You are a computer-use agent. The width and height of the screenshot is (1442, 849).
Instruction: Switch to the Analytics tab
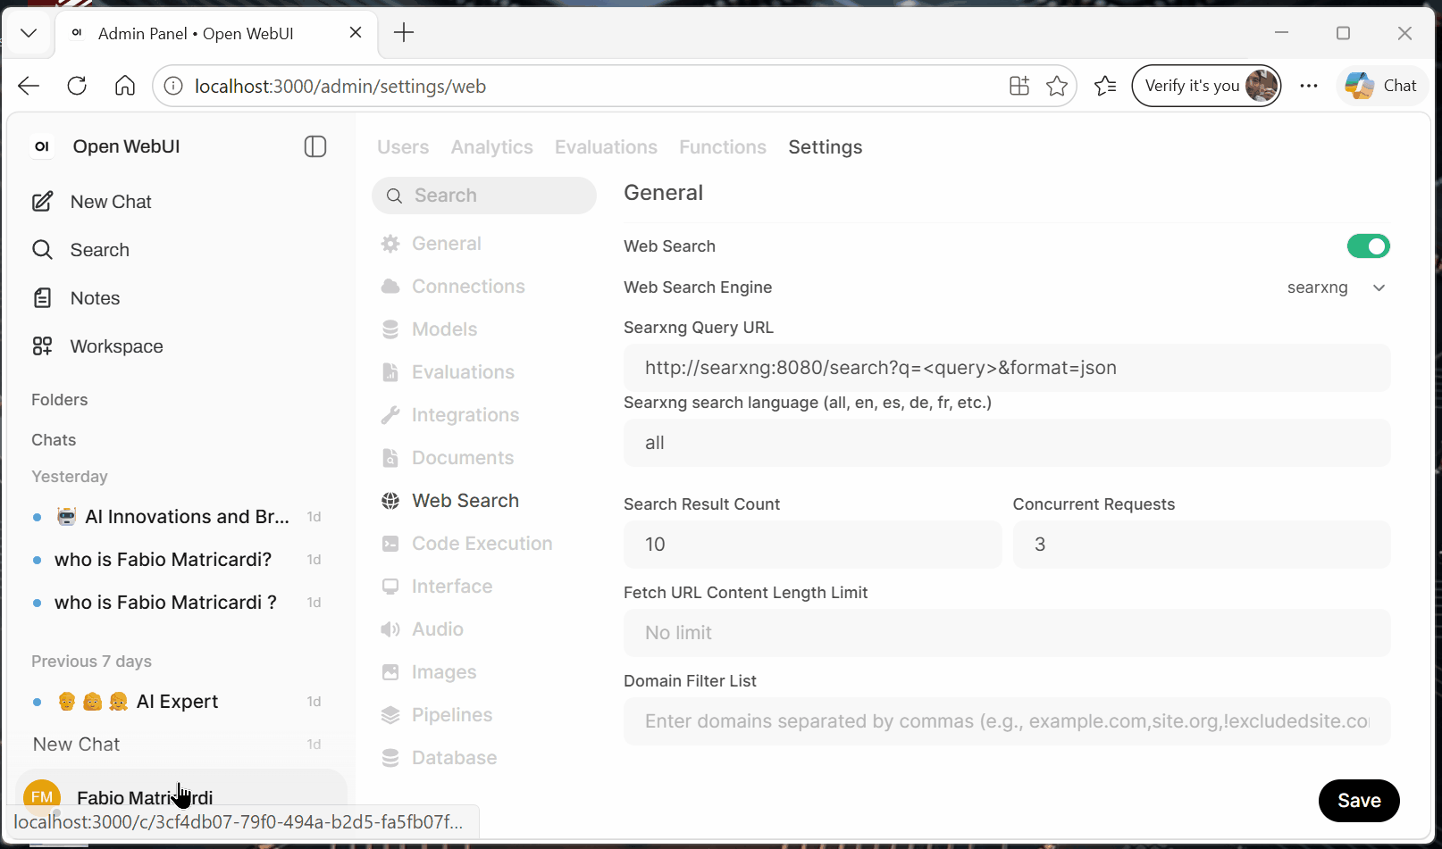491,147
